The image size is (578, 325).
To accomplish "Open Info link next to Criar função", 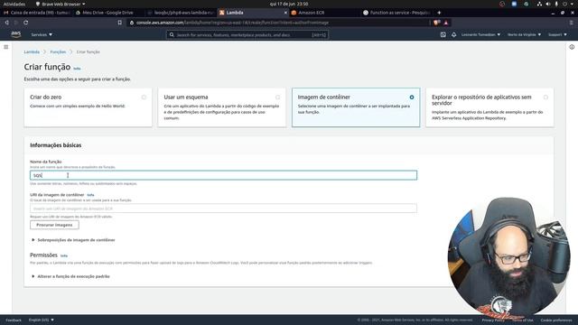I will (77, 69).
